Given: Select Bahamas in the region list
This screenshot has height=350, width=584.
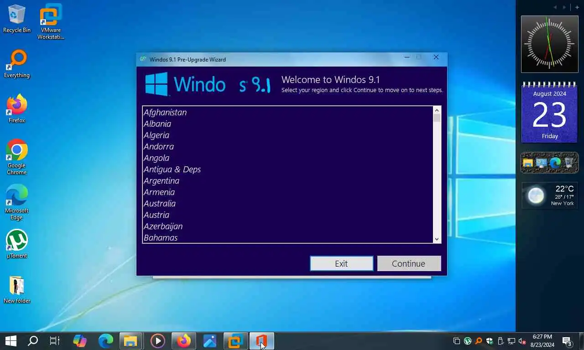Looking at the screenshot, I should (287, 237).
